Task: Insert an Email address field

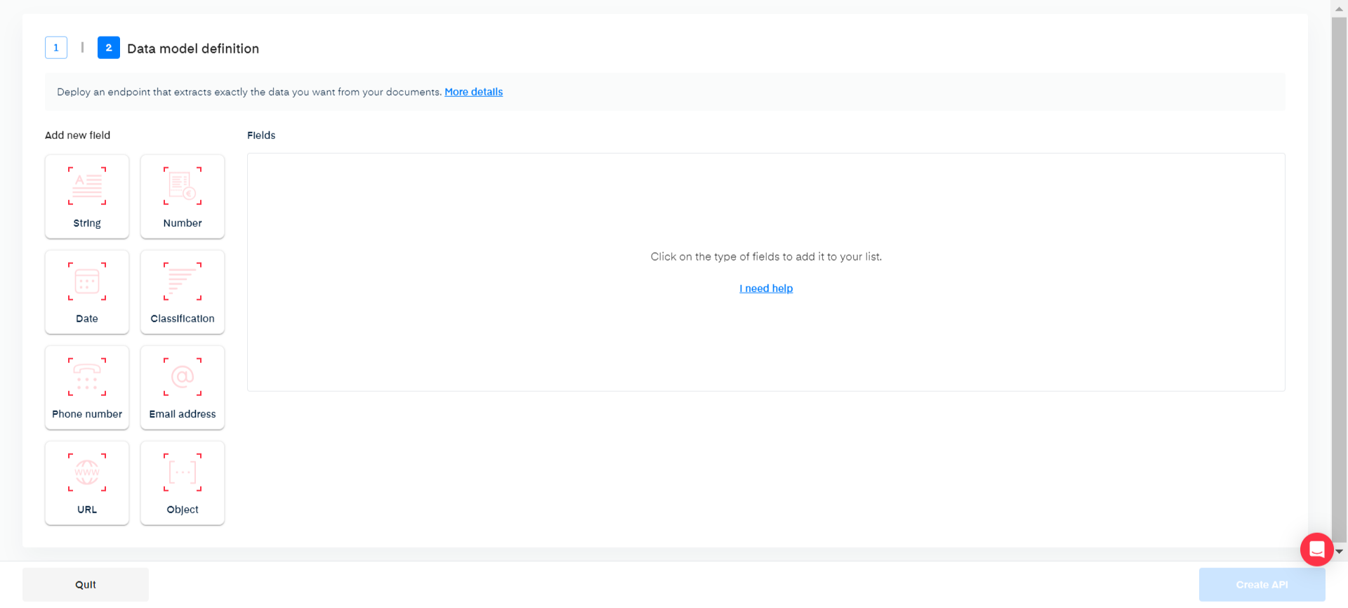Action: [183, 388]
